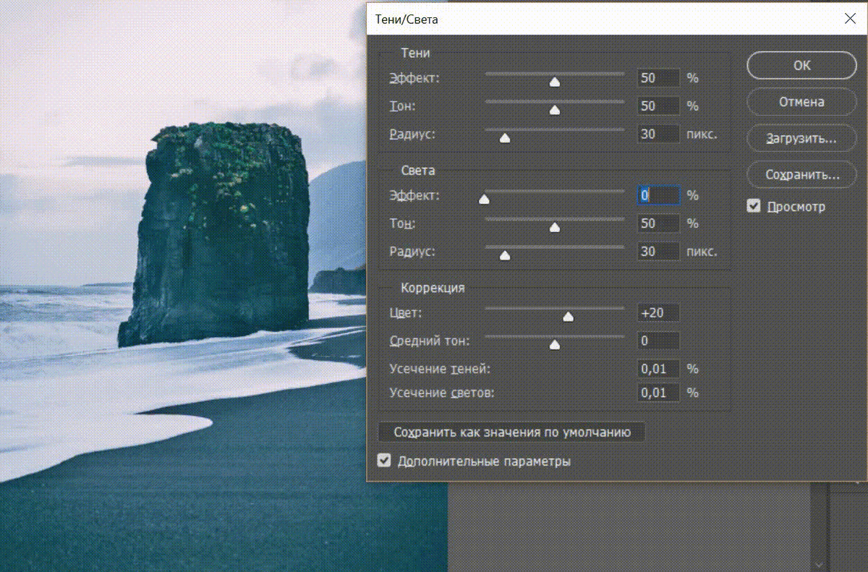Click the Тени/Света title bar text

point(407,20)
